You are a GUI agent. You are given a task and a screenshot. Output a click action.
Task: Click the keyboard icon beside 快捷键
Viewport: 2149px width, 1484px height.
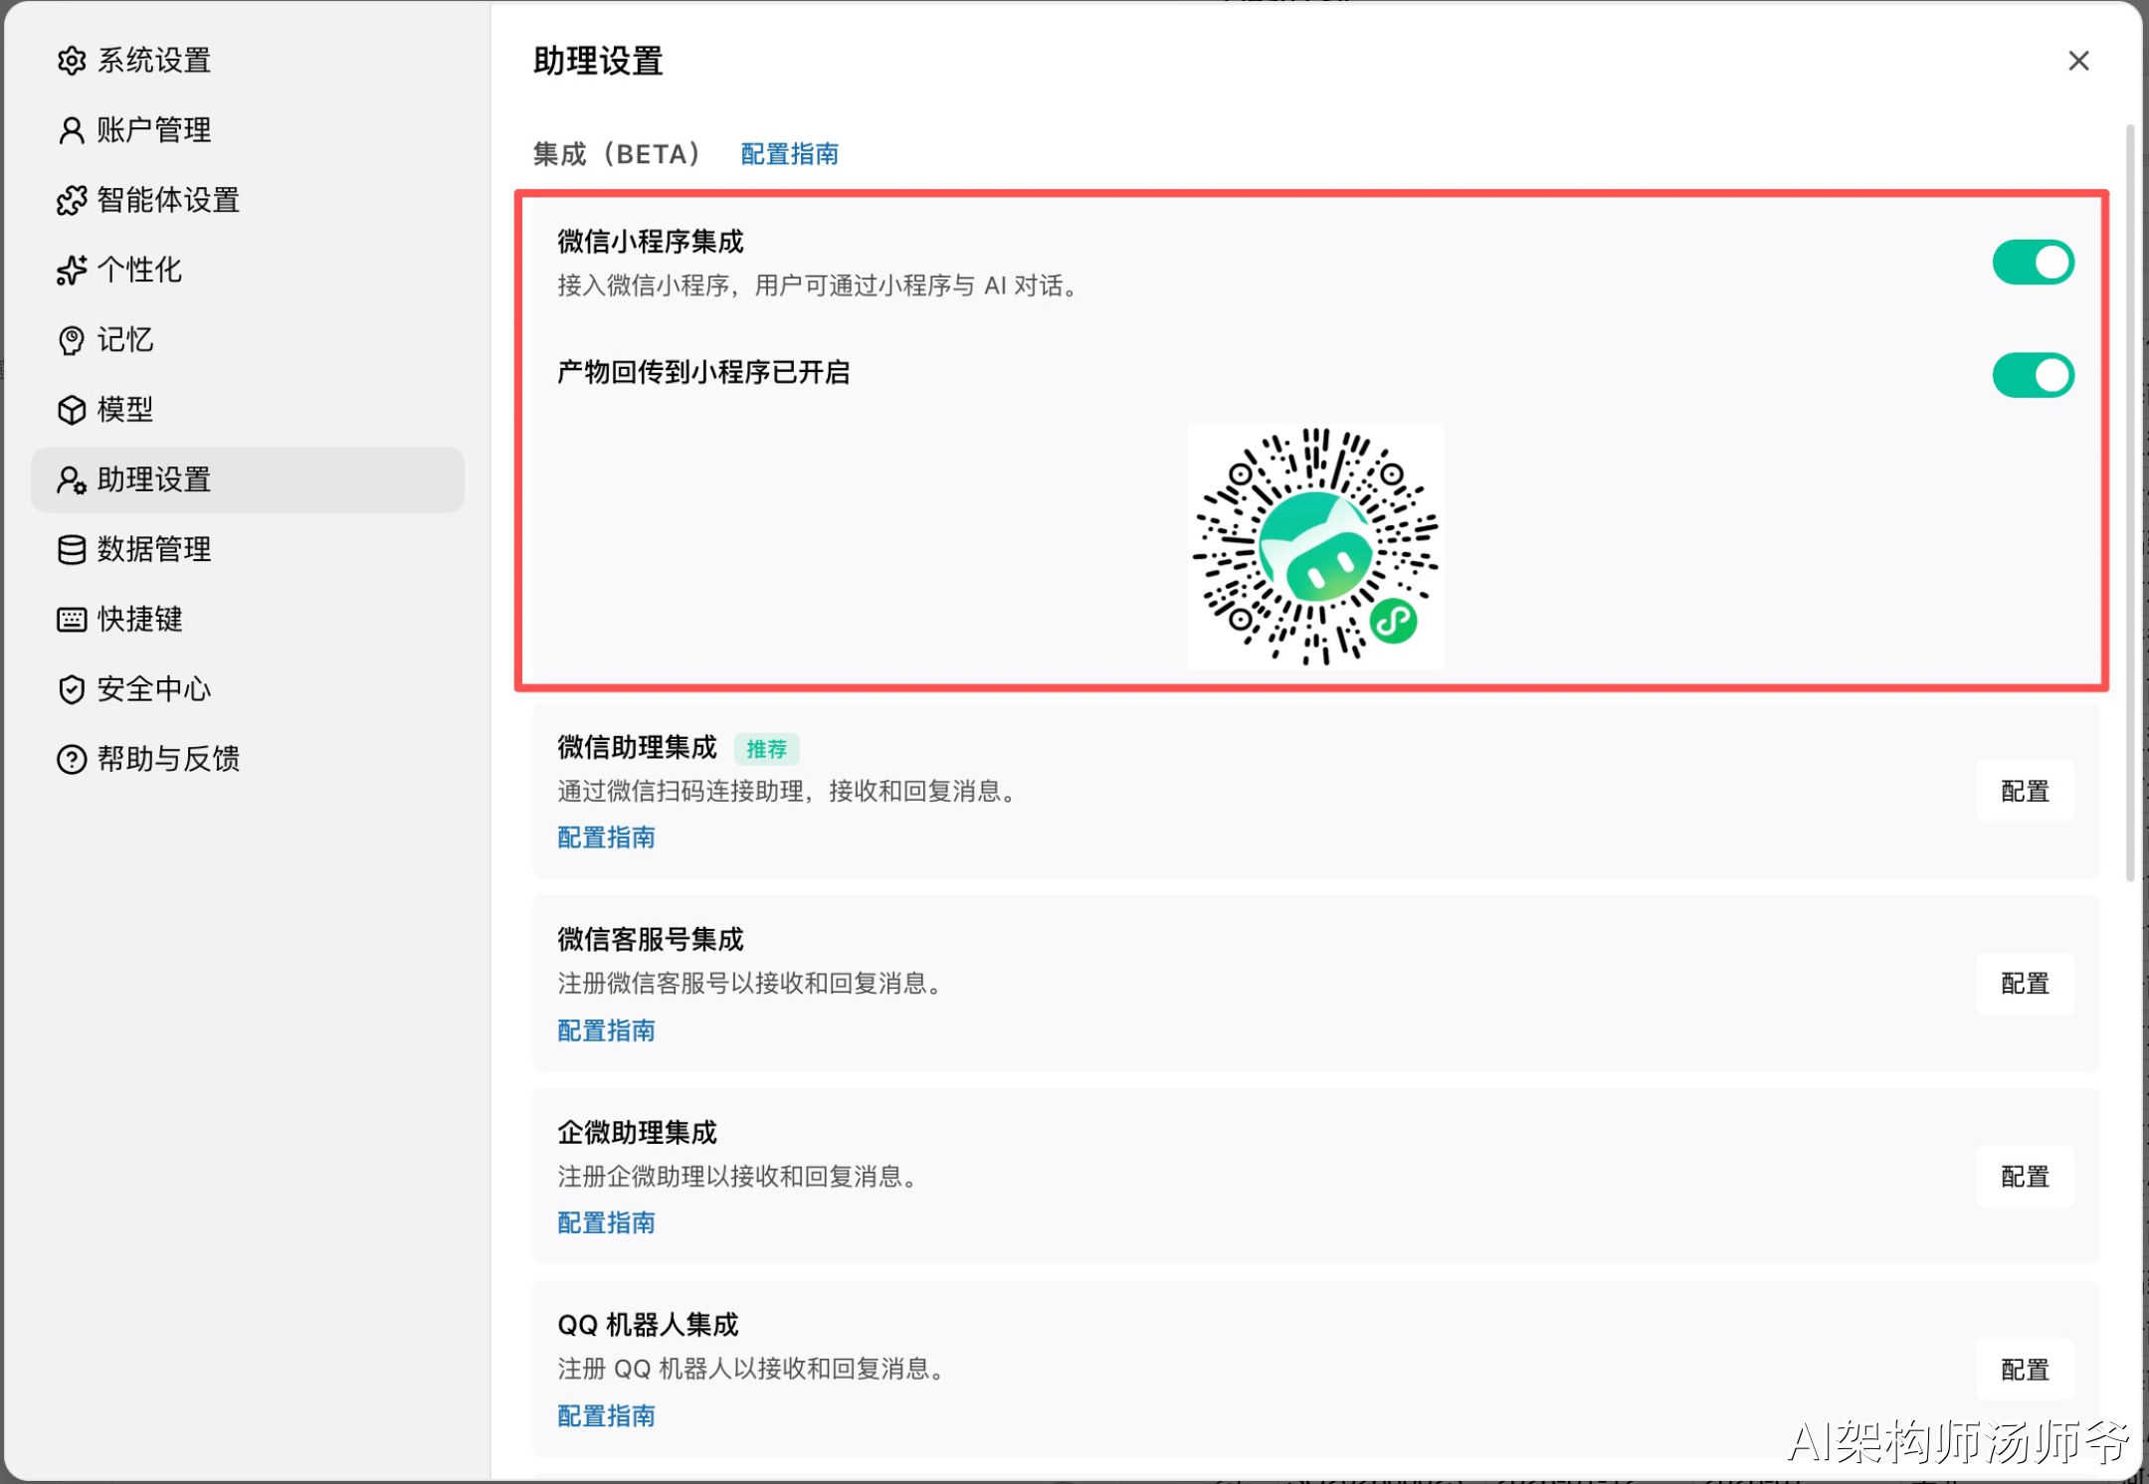tap(72, 620)
